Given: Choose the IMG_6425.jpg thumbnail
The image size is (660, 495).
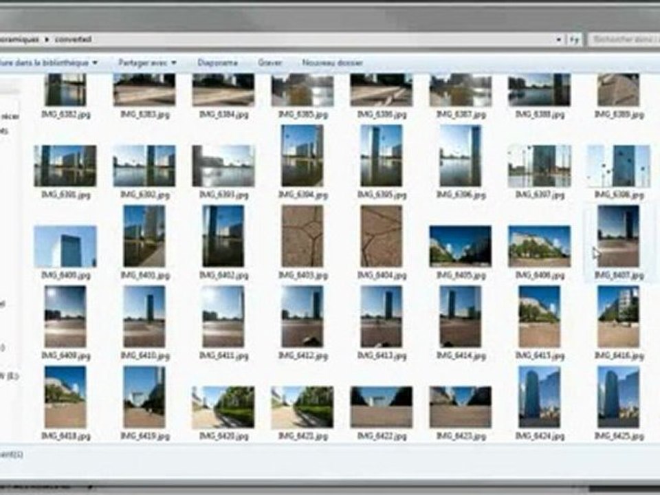Looking at the screenshot, I should (x=618, y=397).
